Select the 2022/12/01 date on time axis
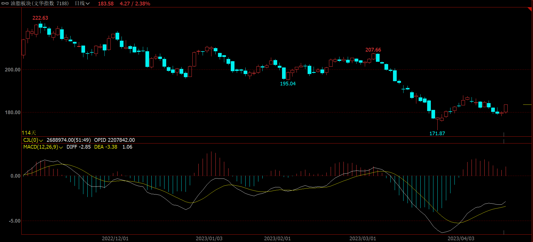Image resolution: width=533 pixels, height=242 pixels. point(115,239)
